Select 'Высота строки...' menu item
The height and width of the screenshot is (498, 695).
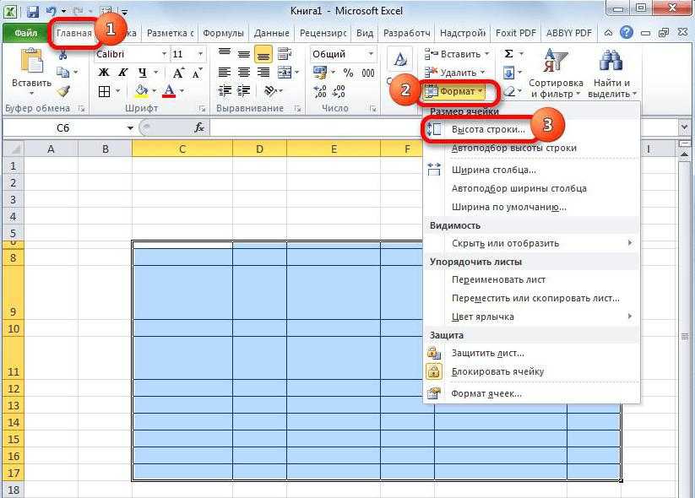tap(488, 129)
